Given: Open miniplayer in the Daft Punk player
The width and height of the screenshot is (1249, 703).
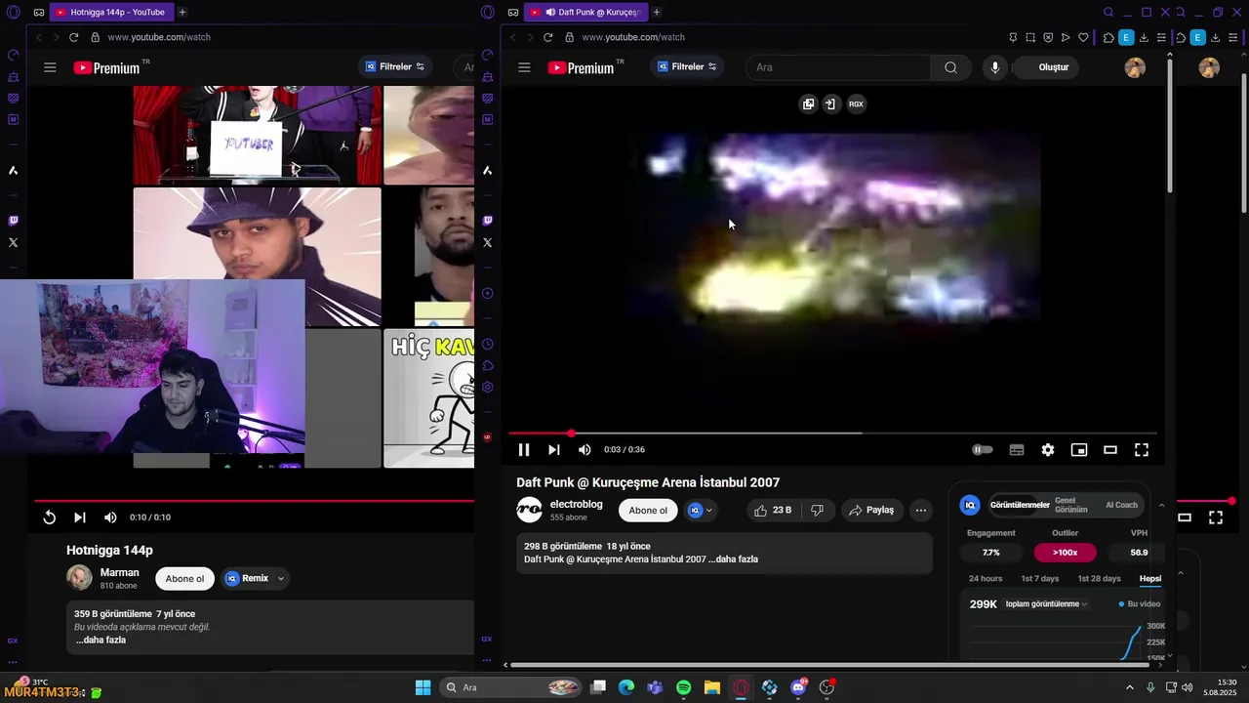Looking at the screenshot, I should [1079, 450].
